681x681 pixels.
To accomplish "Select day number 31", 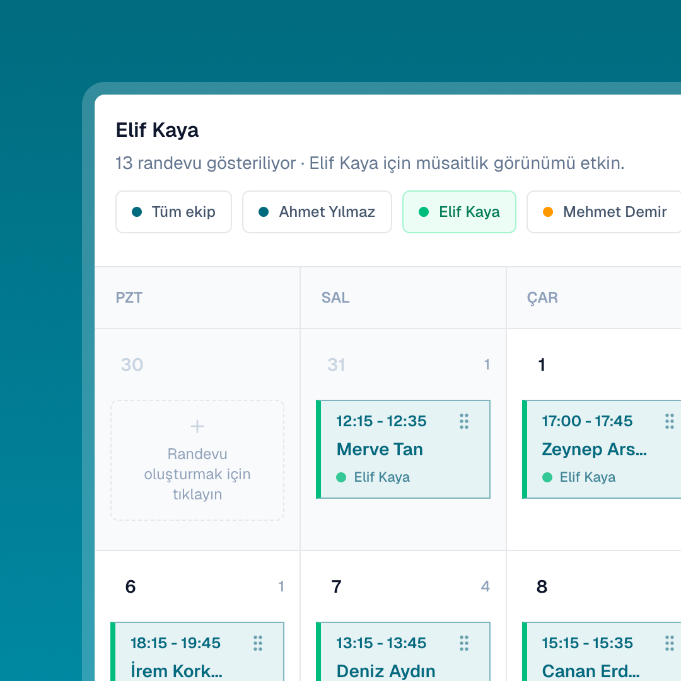I will pos(337,365).
